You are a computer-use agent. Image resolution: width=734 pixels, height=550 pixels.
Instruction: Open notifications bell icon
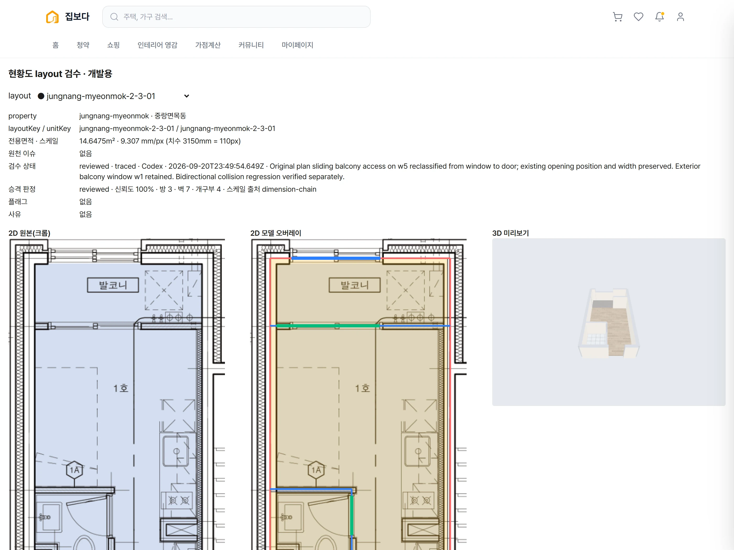[659, 16]
